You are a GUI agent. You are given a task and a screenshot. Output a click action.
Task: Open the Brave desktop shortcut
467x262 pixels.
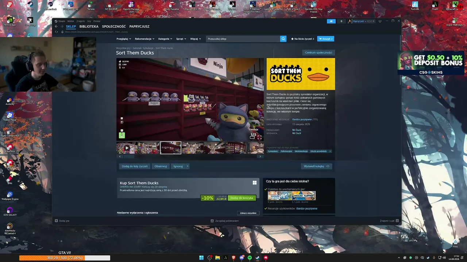point(10,6)
